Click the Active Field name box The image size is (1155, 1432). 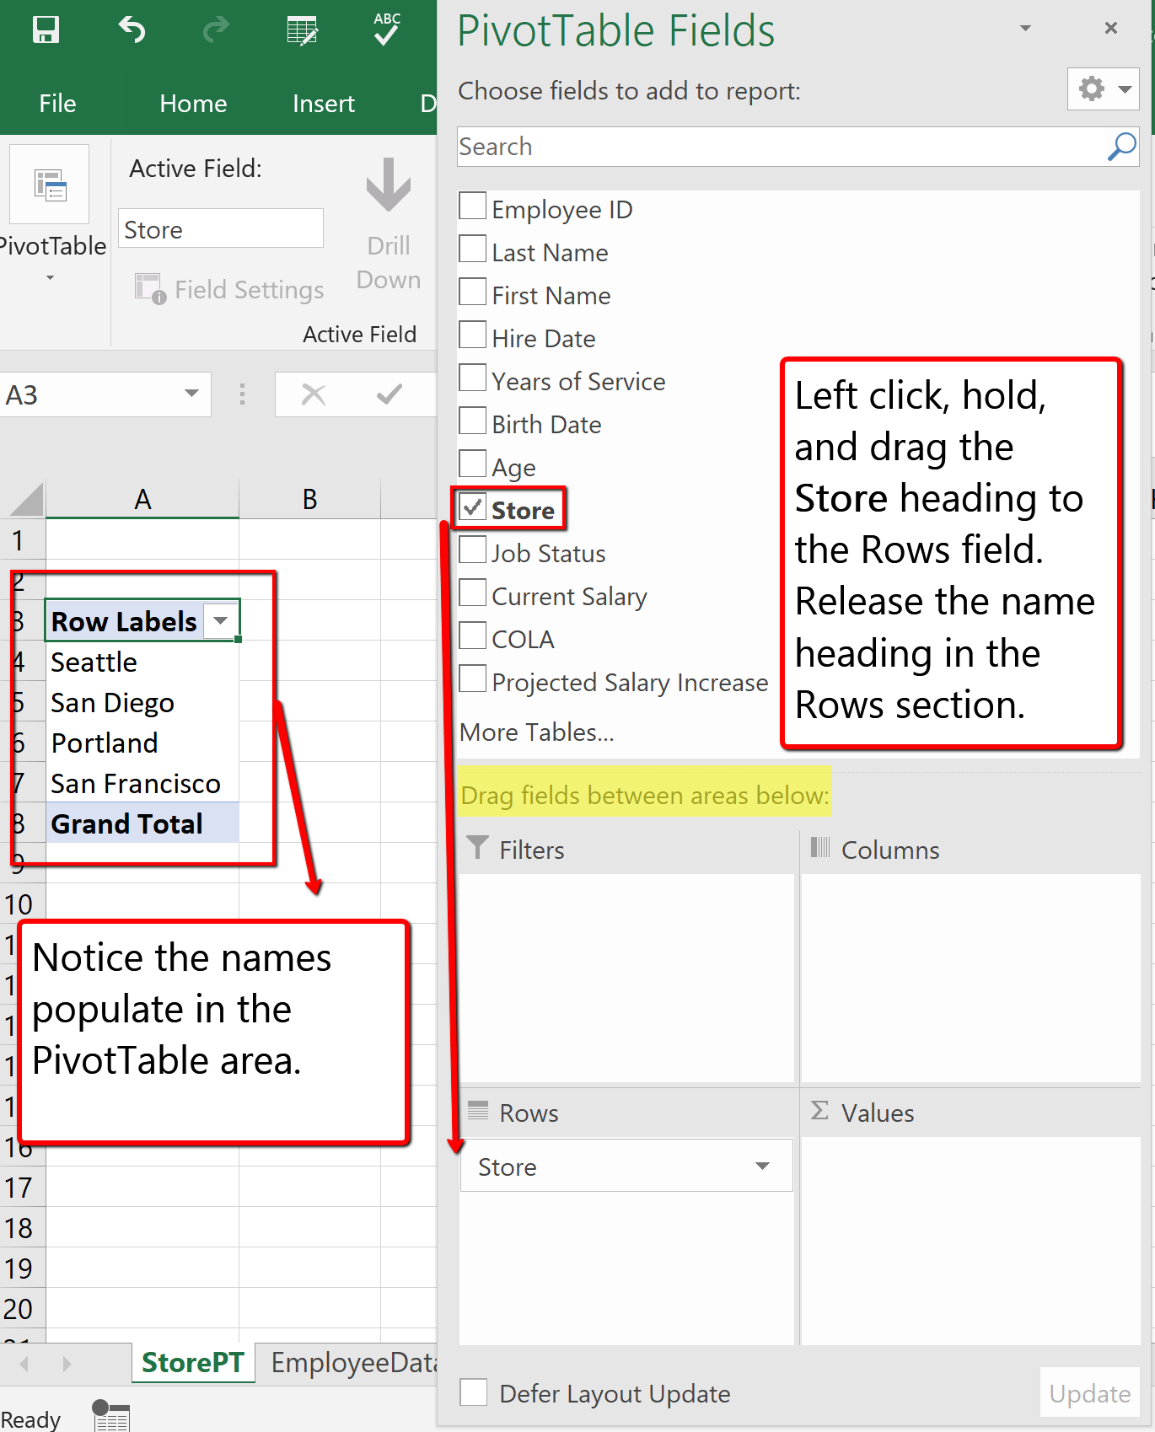point(221,229)
